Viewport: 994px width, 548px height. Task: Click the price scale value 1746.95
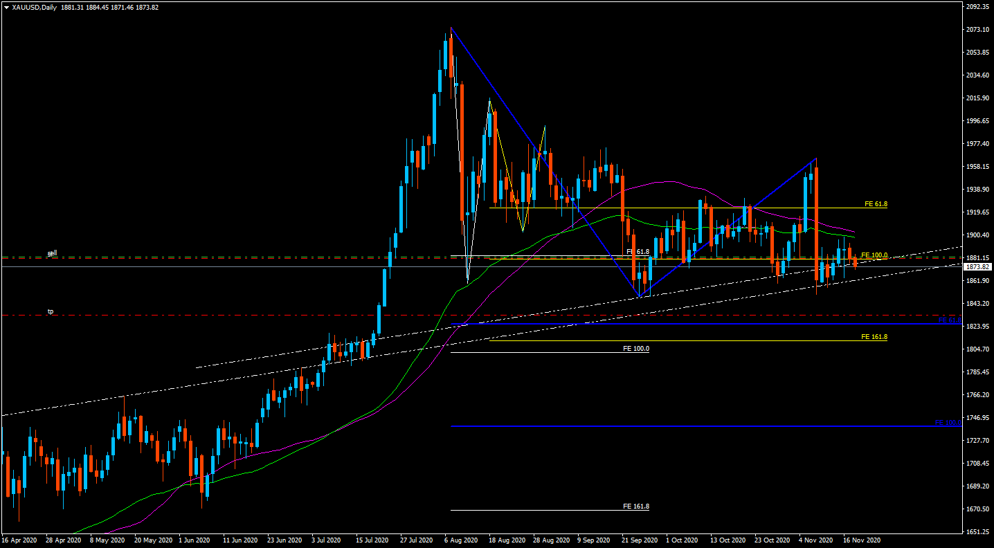click(x=978, y=418)
